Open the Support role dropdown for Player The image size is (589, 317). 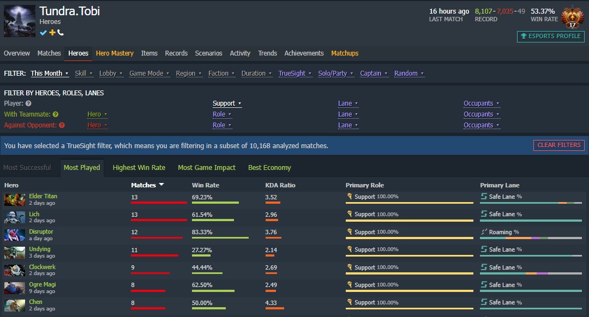tap(227, 103)
